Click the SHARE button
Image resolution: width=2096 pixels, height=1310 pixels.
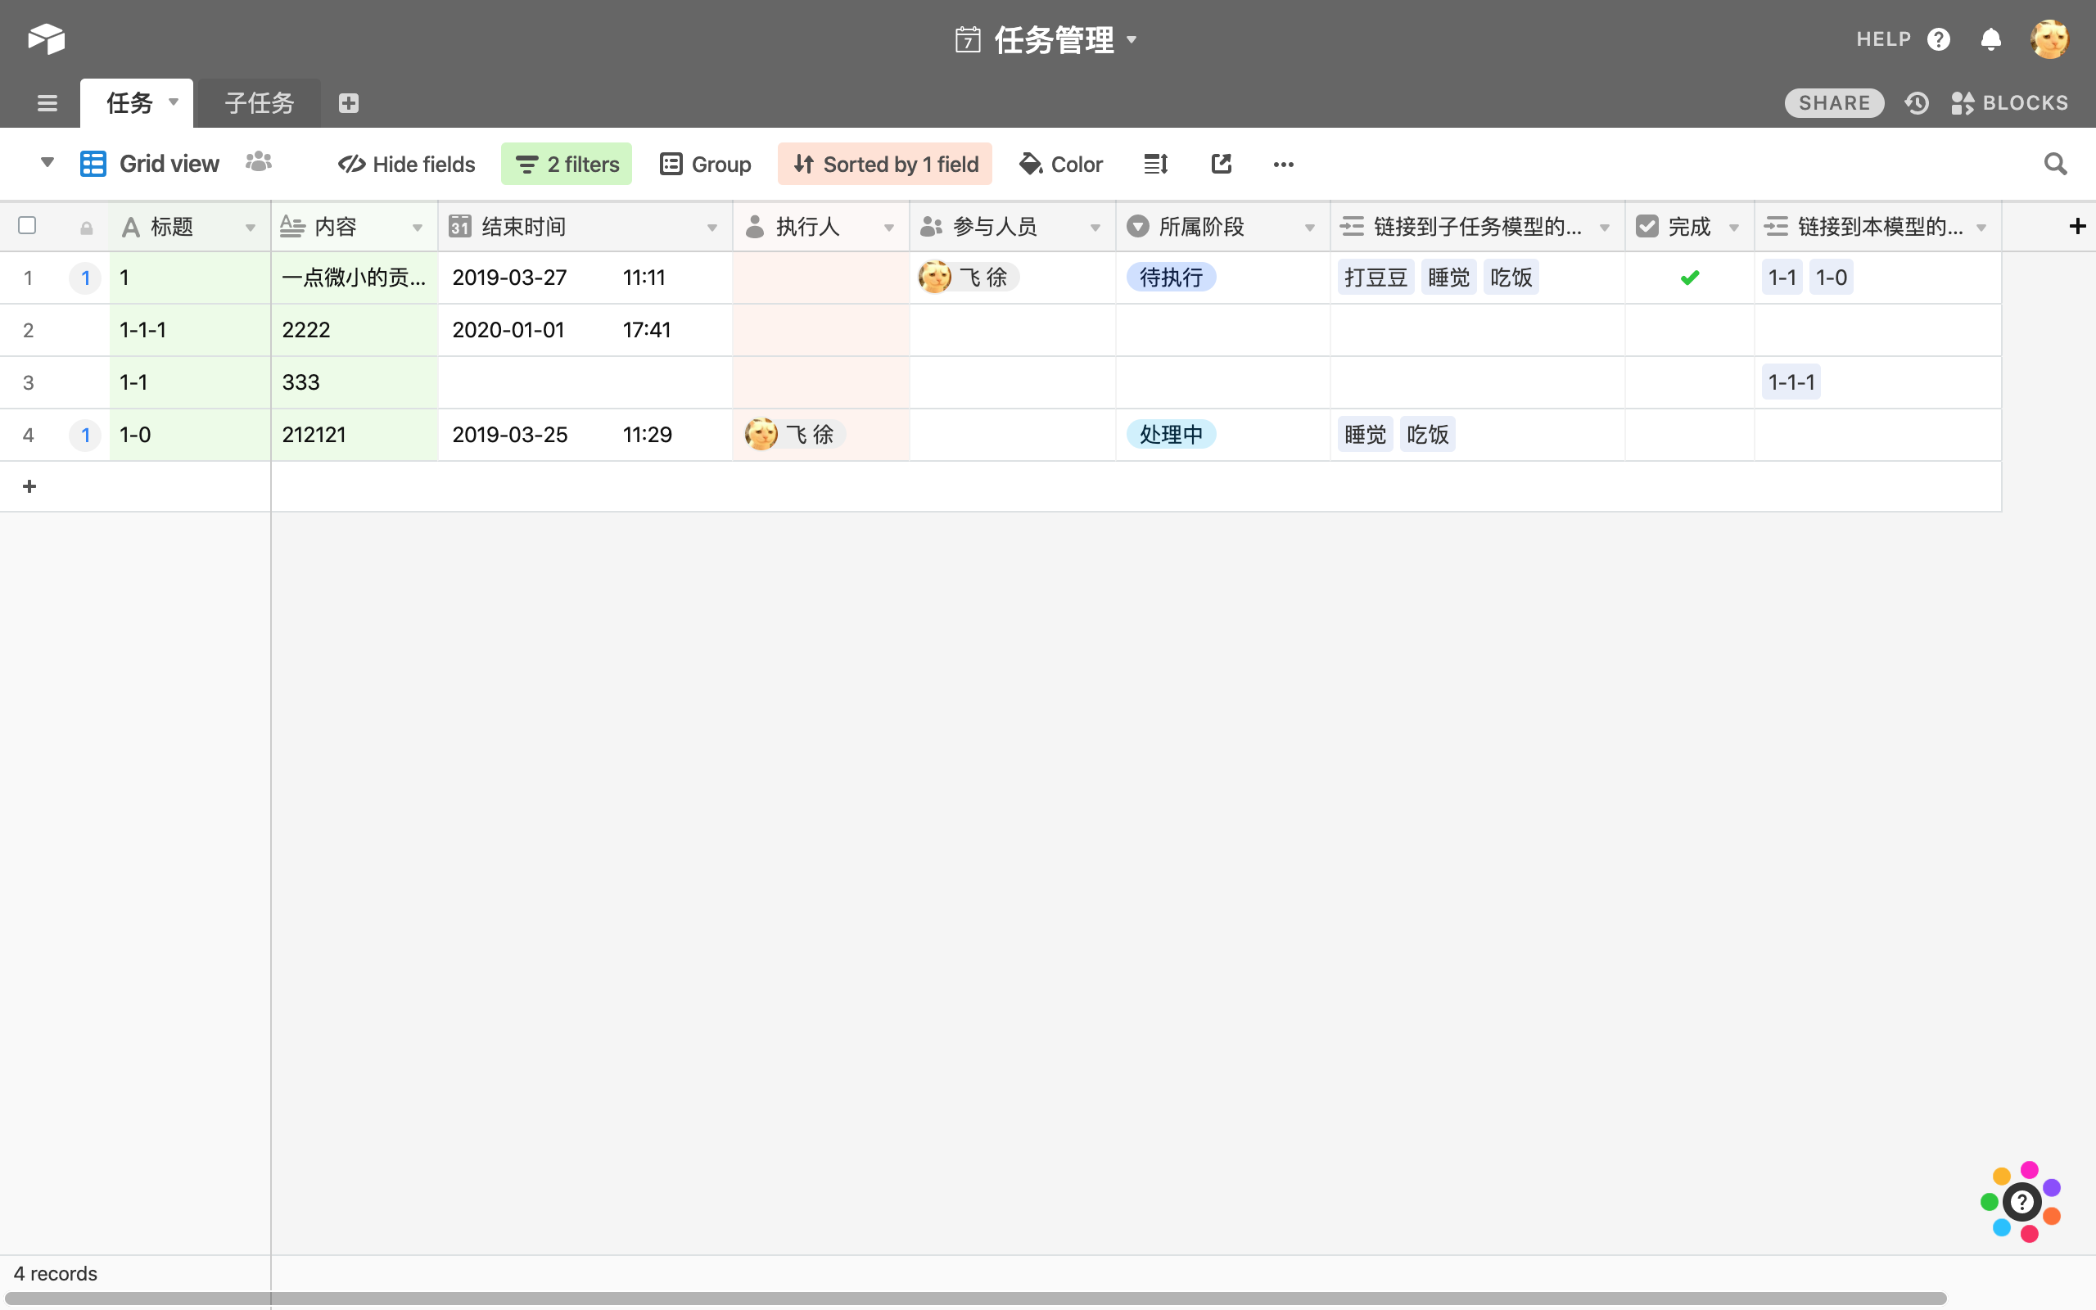pos(1833,103)
